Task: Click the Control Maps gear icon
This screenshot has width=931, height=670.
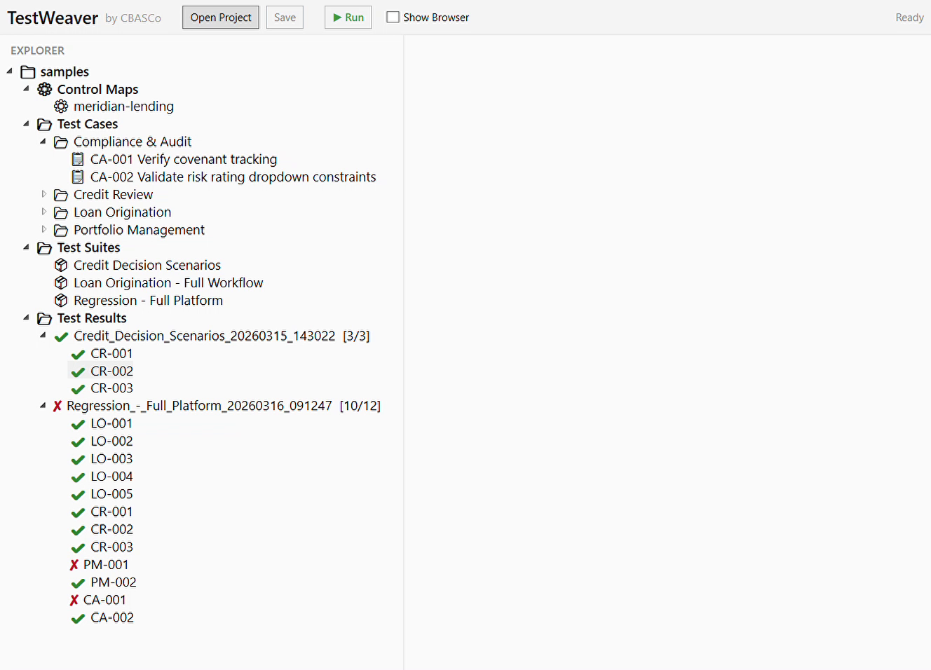Action: click(x=44, y=89)
